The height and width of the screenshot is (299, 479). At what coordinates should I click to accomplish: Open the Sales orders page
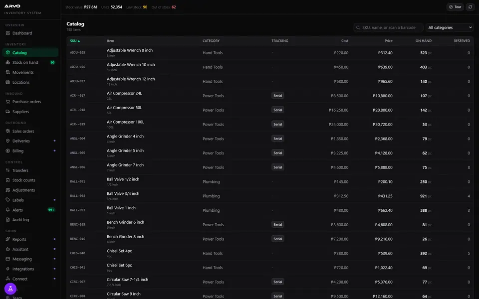(30, 131)
